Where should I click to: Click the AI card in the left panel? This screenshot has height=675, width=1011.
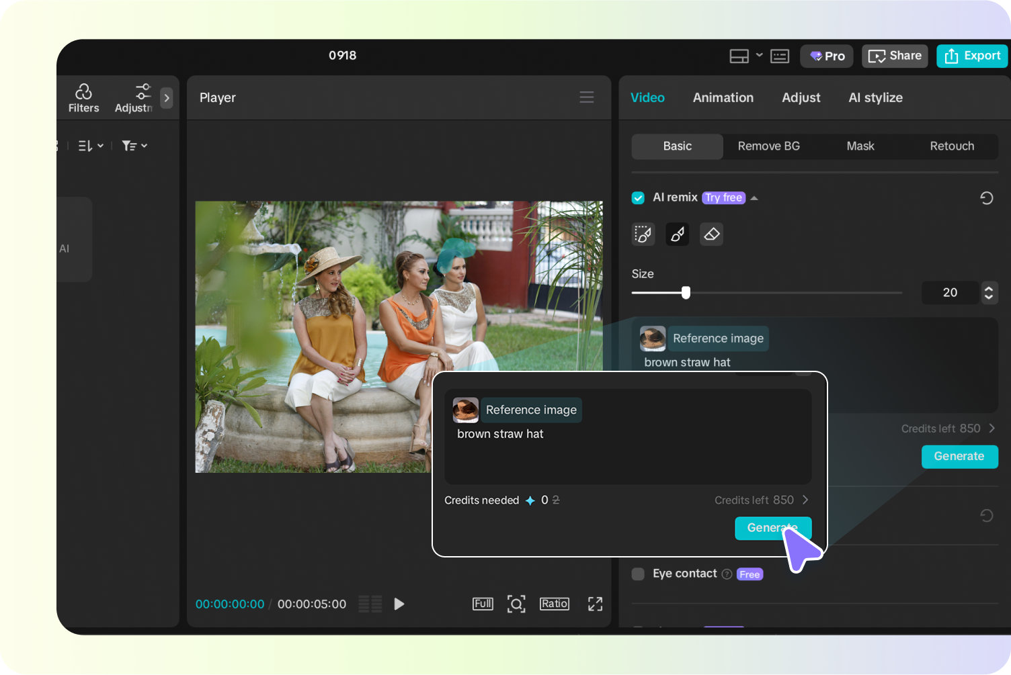[x=74, y=240]
